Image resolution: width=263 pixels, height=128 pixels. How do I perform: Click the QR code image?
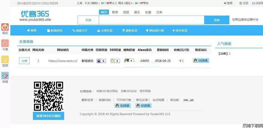coord(48,96)
